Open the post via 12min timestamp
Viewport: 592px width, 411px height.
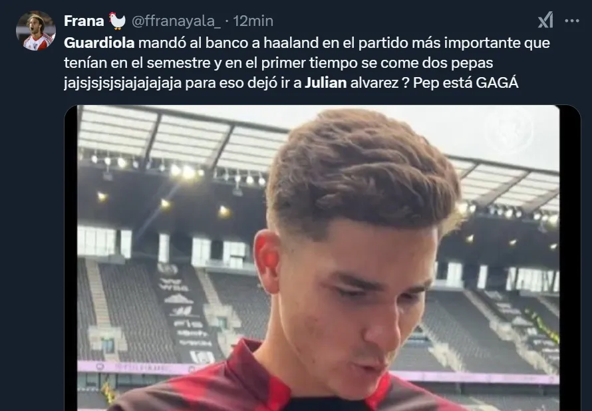253,21
